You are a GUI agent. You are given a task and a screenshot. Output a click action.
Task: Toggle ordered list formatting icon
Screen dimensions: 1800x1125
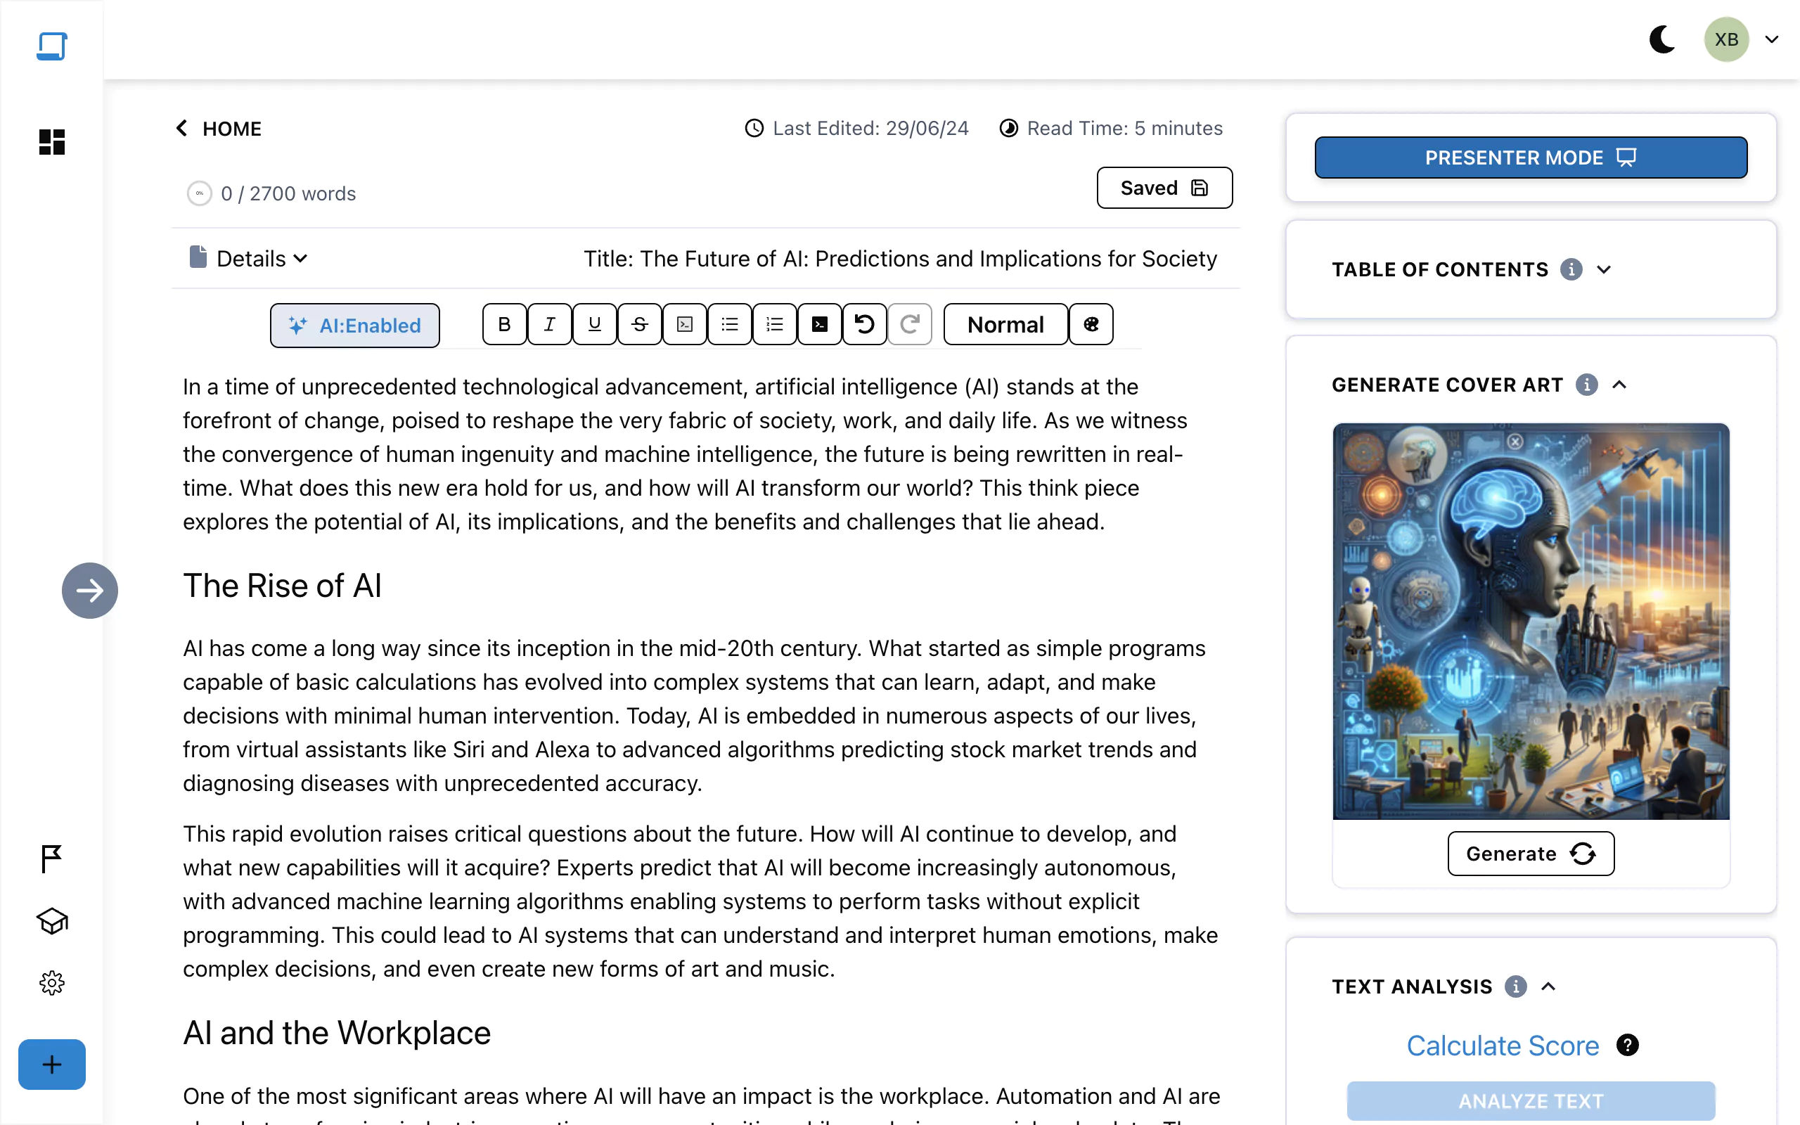pyautogui.click(x=775, y=324)
